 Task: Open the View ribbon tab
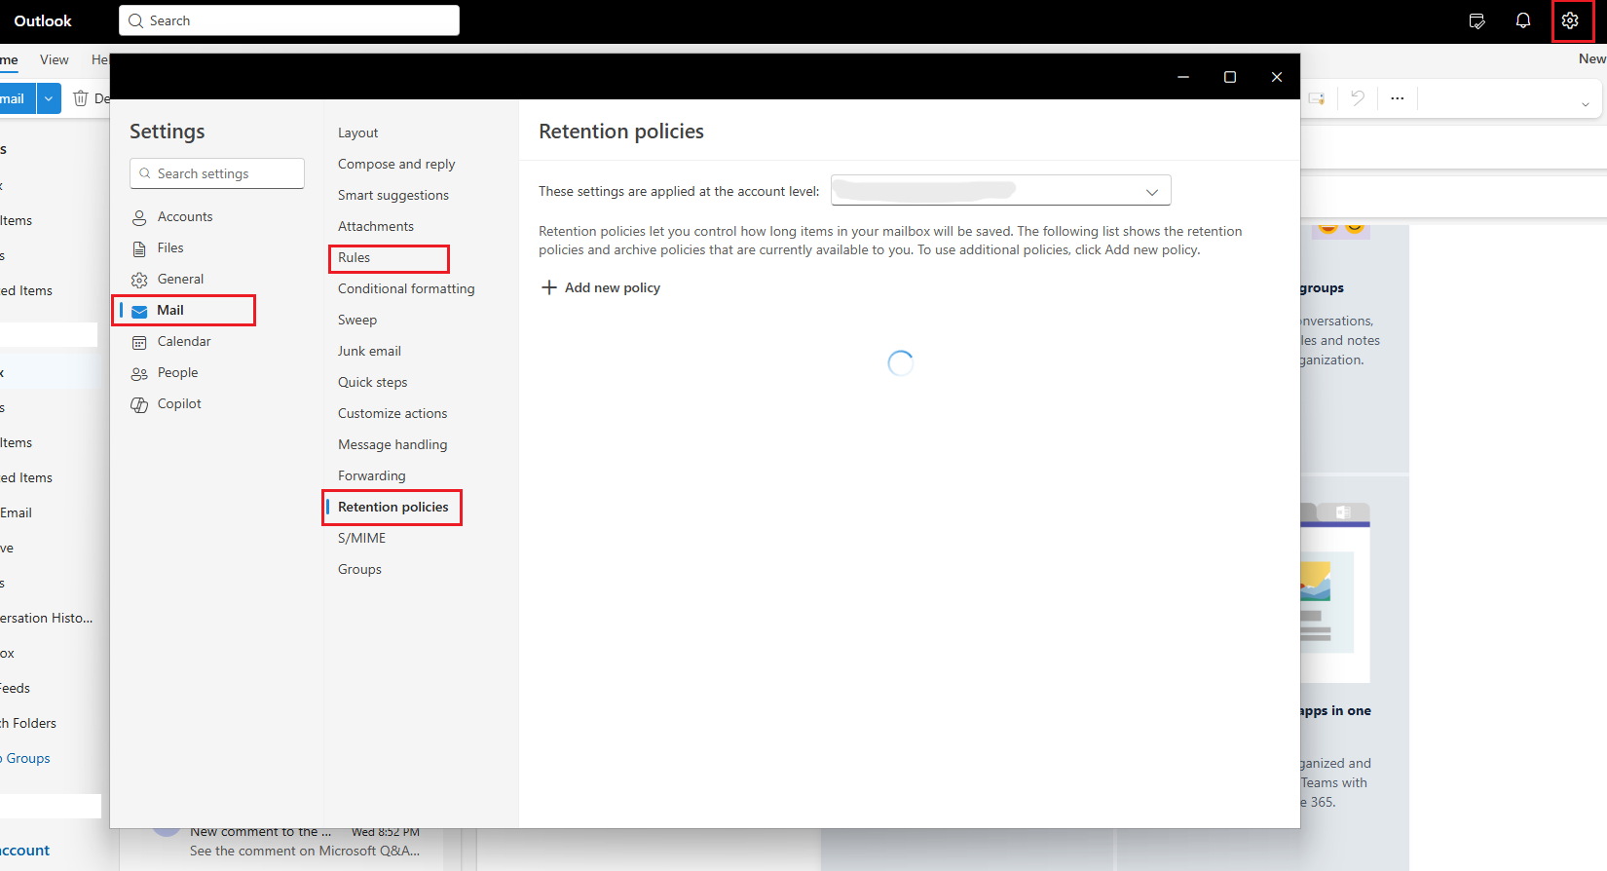click(x=55, y=59)
